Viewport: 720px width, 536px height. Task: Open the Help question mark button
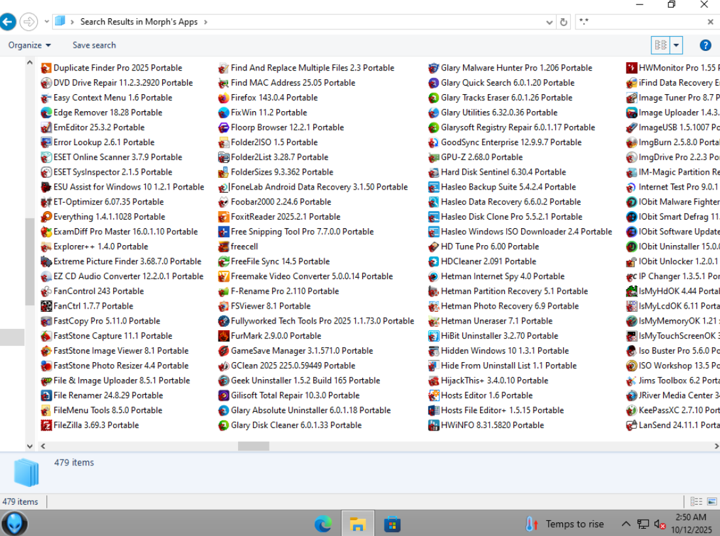click(706, 45)
